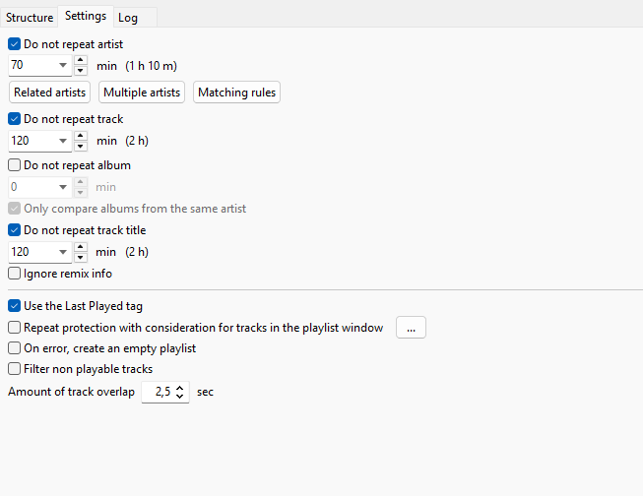Enable Filter non playable tracks
The width and height of the screenshot is (643, 496).
[x=15, y=369]
